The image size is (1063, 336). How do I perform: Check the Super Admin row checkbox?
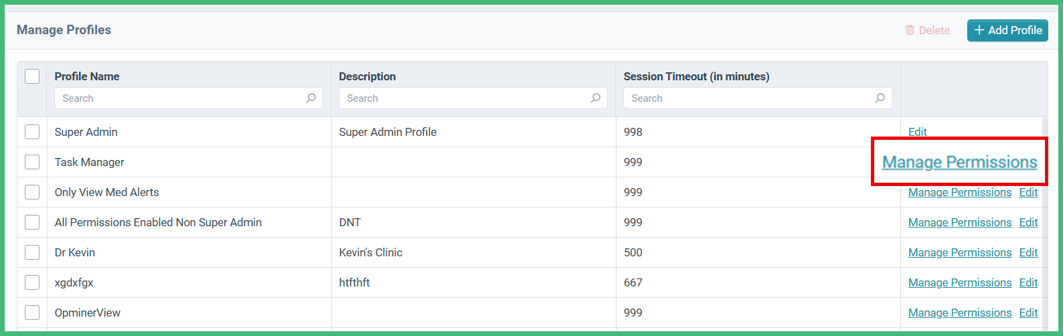[32, 132]
